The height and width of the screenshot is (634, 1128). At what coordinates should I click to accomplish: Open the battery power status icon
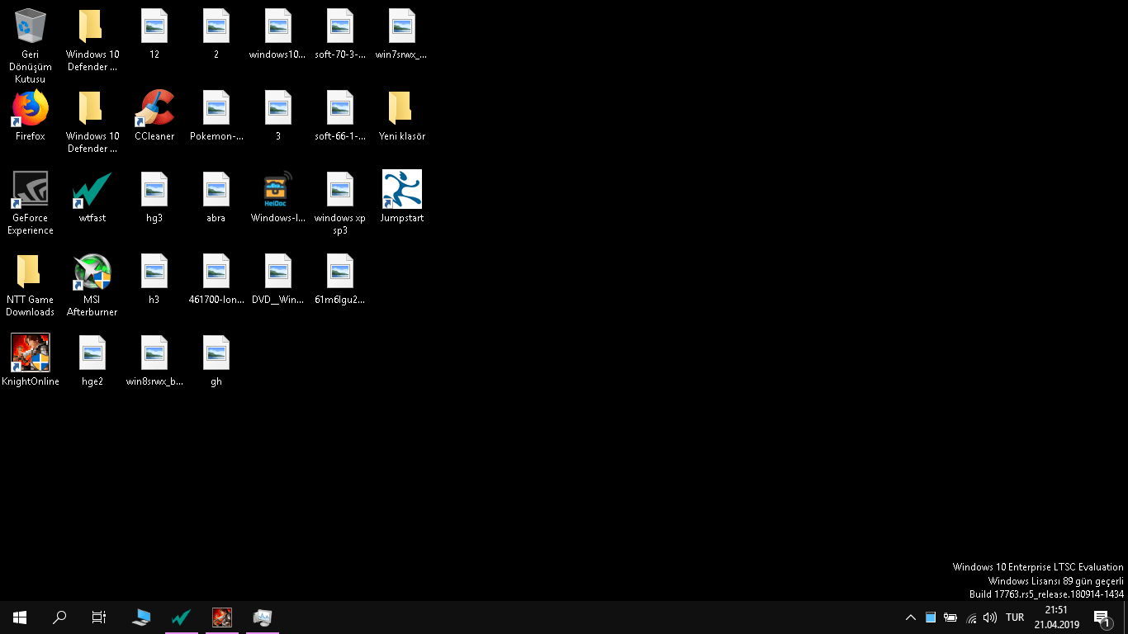(x=950, y=617)
